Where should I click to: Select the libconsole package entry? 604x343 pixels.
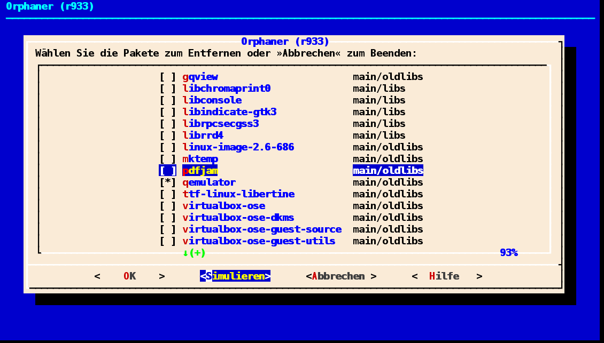coord(212,100)
